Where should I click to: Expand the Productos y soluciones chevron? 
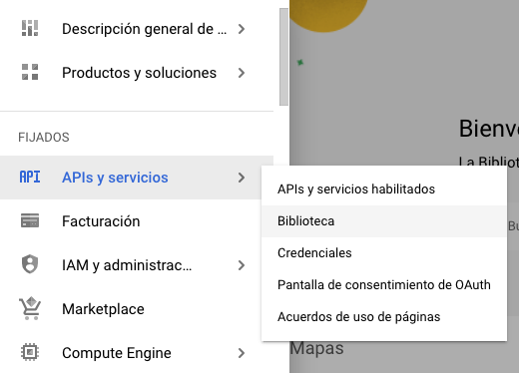tap(242, 73)
